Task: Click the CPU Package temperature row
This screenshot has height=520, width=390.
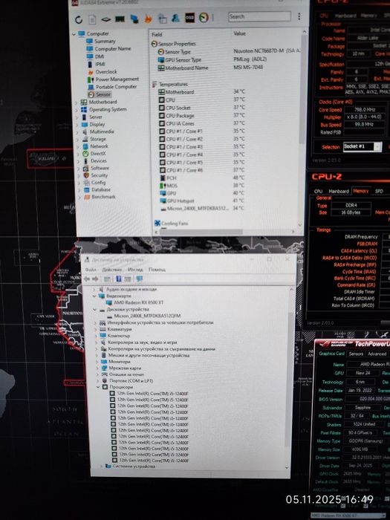Action: pyautogui.click(x=202, y=115)
